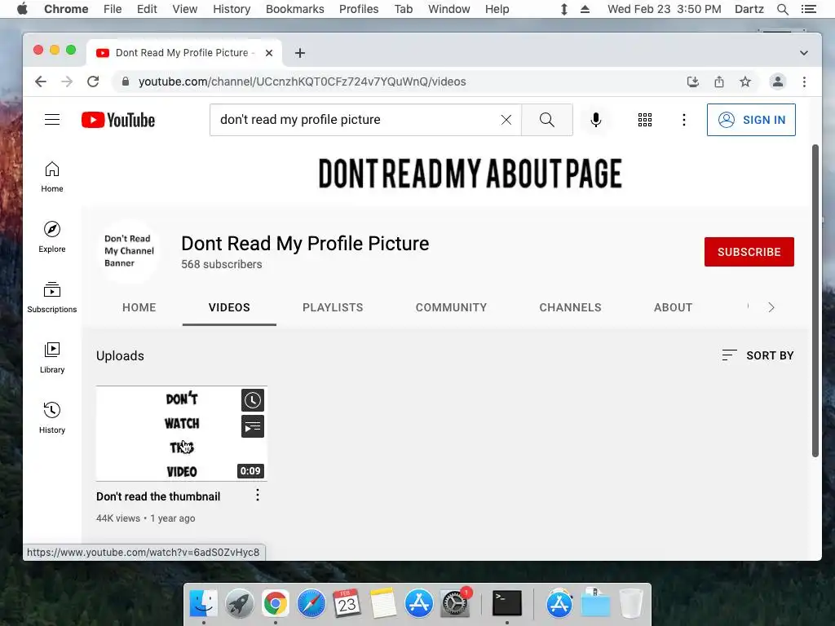
Task: Switch to the PLAYLISTS tab
Action: pyautogui.click(x=333, y=307)
